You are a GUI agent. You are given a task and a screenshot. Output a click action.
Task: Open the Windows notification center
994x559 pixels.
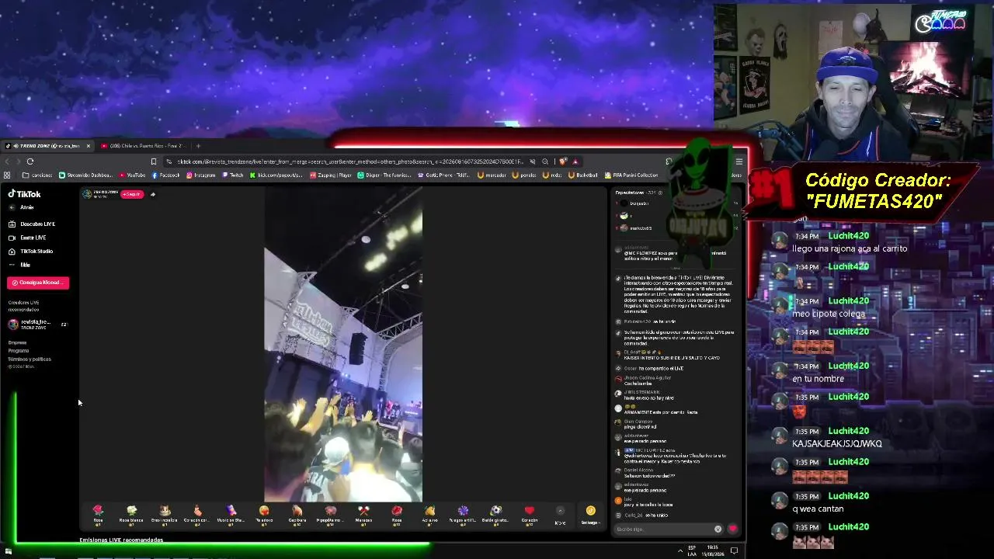pos(734,551)
